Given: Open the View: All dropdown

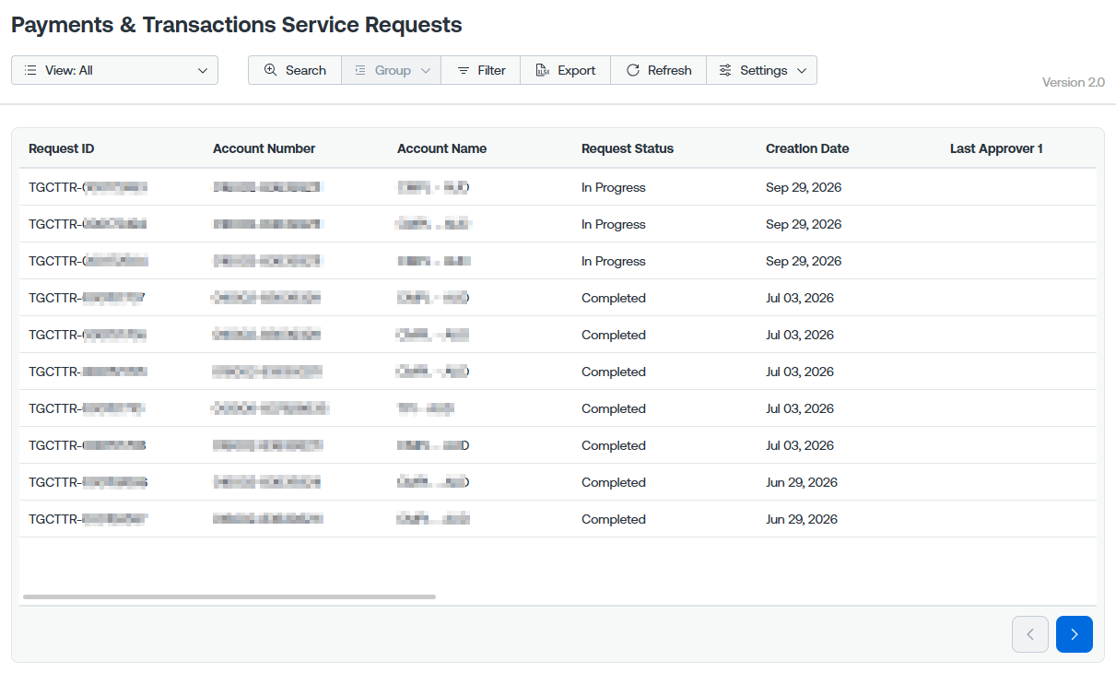Looking at the screenshot, I should coord(114,70).
